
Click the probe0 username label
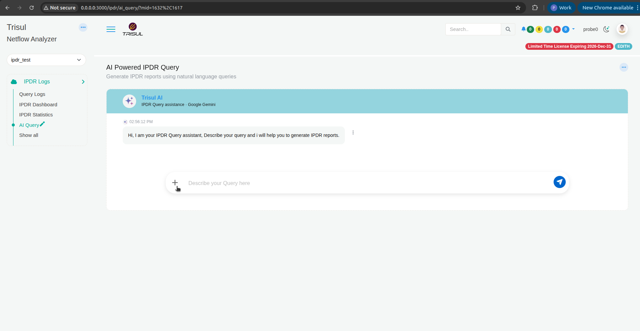tap(591, 29)
